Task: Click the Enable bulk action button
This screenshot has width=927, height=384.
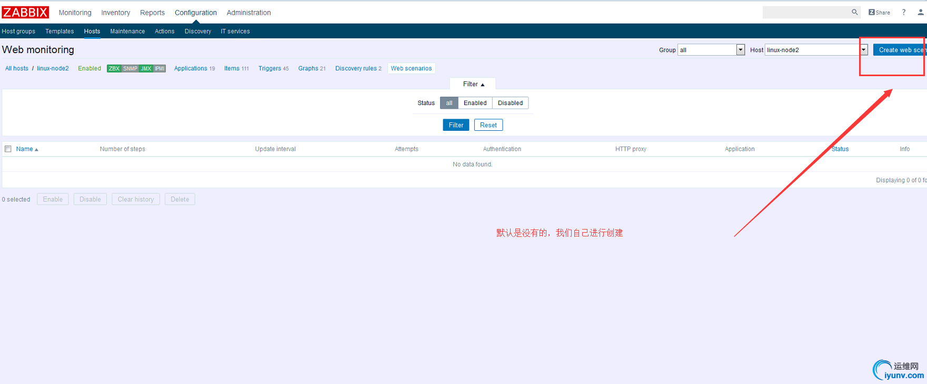Action: coord(53,200)
